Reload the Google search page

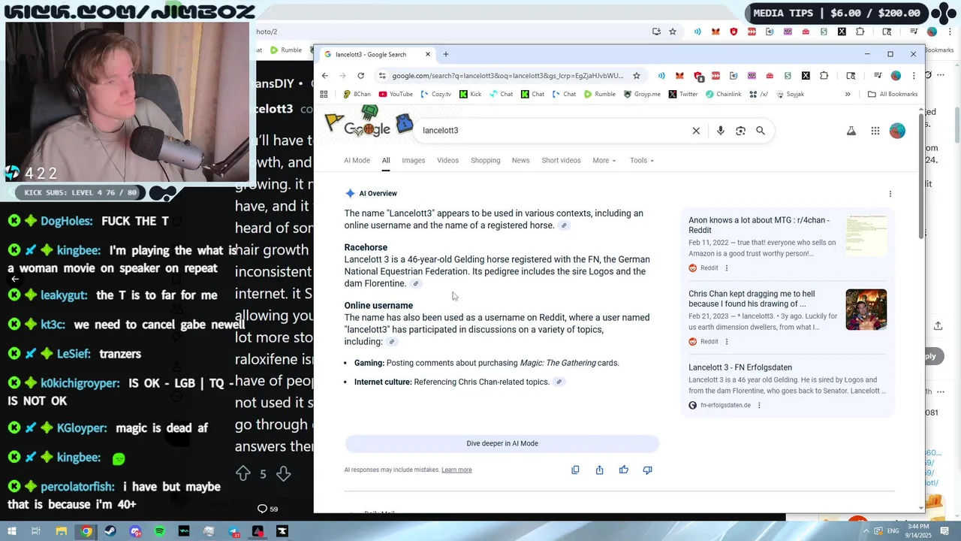pyautogui.click(x=360, y=76)
